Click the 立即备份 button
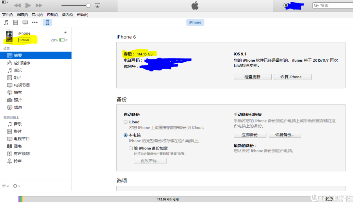The height and width of the screenshot is (205, 353). [250, 135]
